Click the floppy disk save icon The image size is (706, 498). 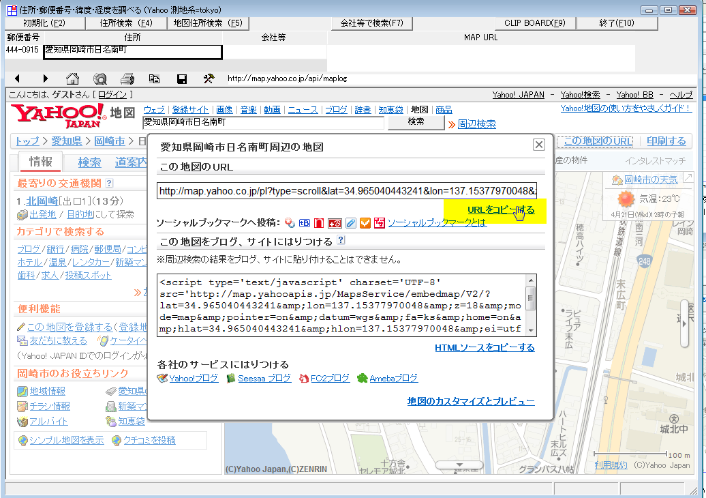coord(182,79)
